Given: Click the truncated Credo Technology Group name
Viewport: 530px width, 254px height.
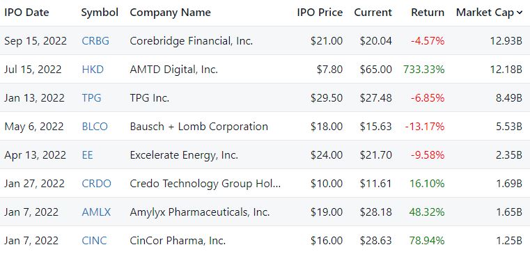Looking at the screenshot, I should (x=205, y=184).
